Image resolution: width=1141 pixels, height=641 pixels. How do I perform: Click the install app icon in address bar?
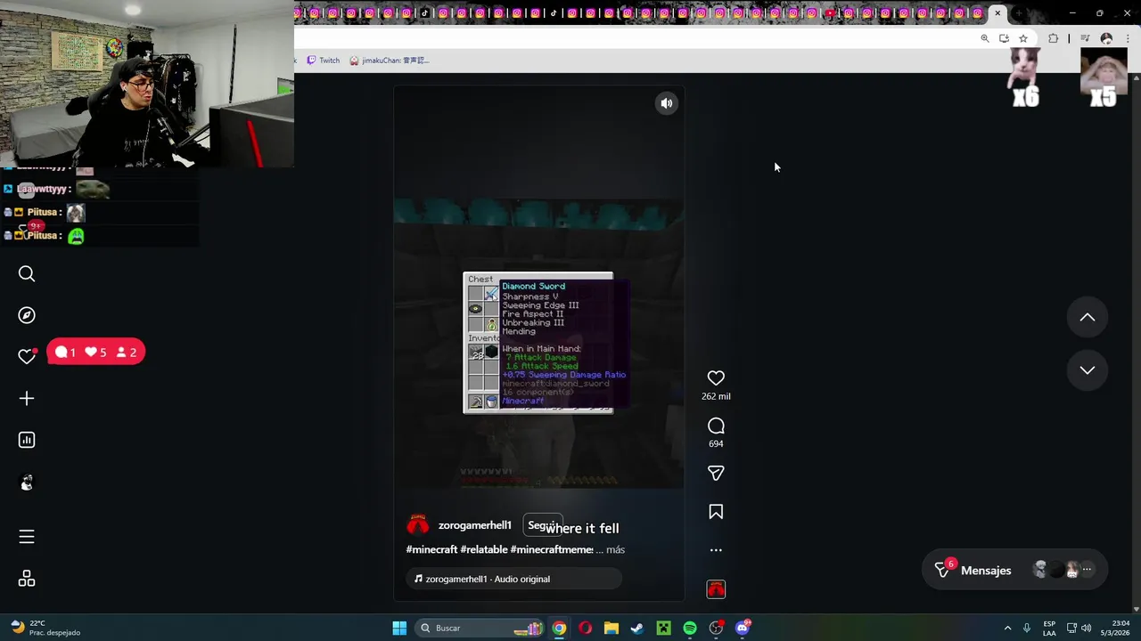(1004, 38)
